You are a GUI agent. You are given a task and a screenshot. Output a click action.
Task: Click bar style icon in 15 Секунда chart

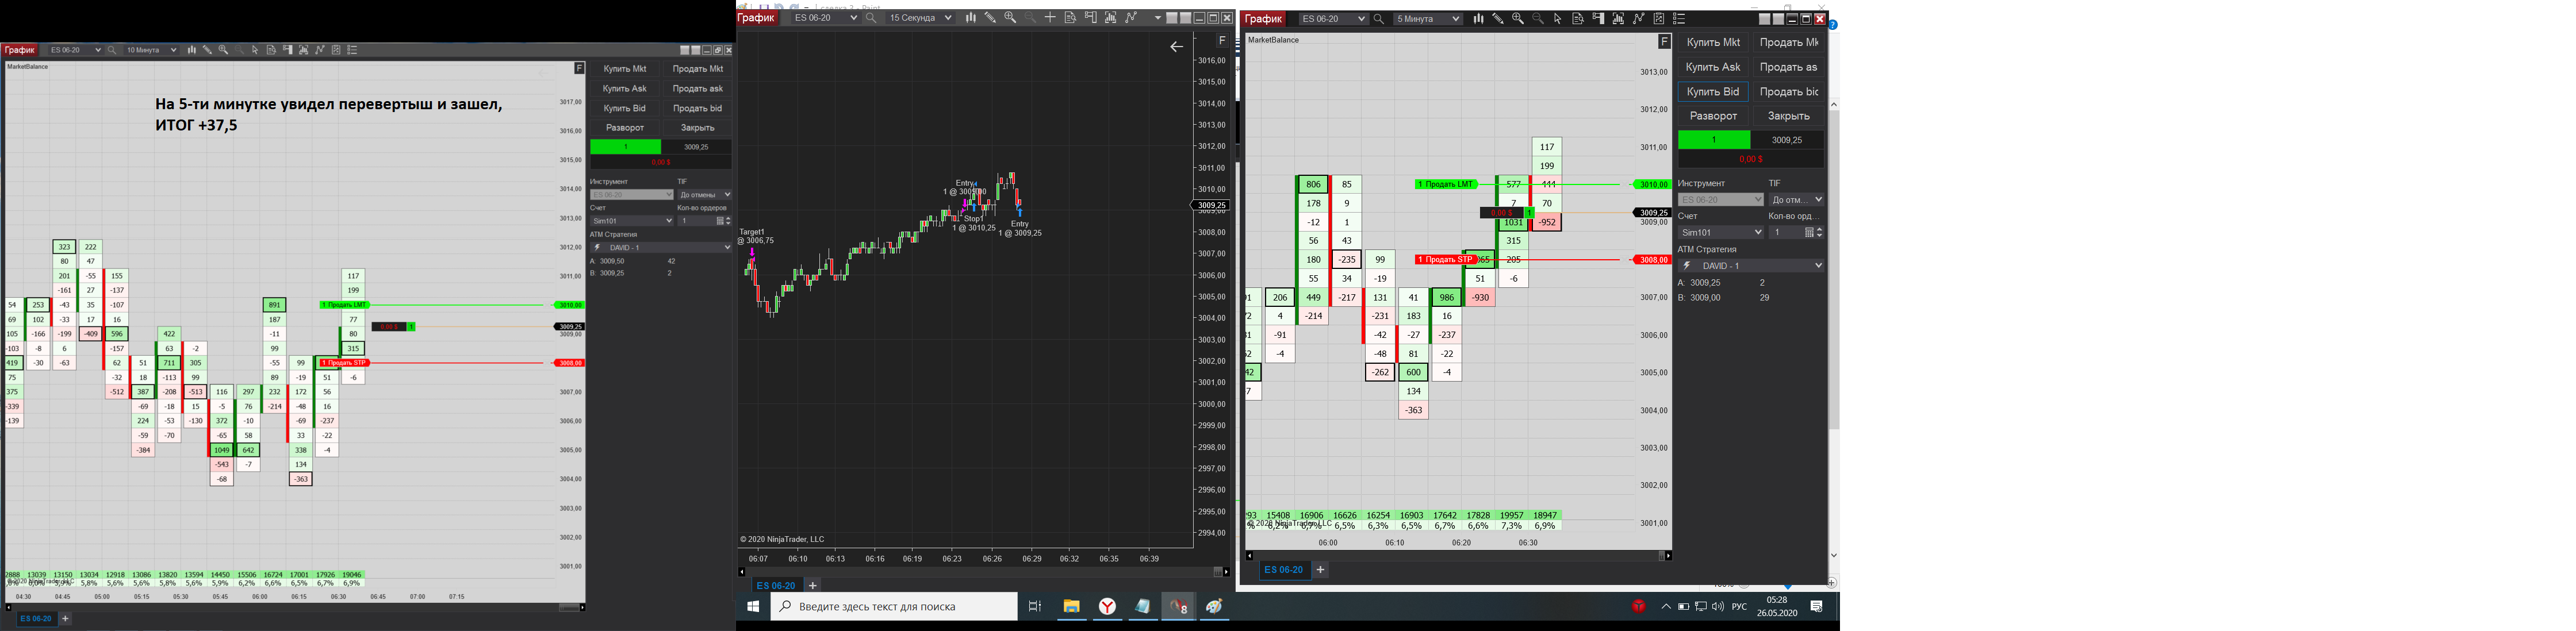point(970,18)
